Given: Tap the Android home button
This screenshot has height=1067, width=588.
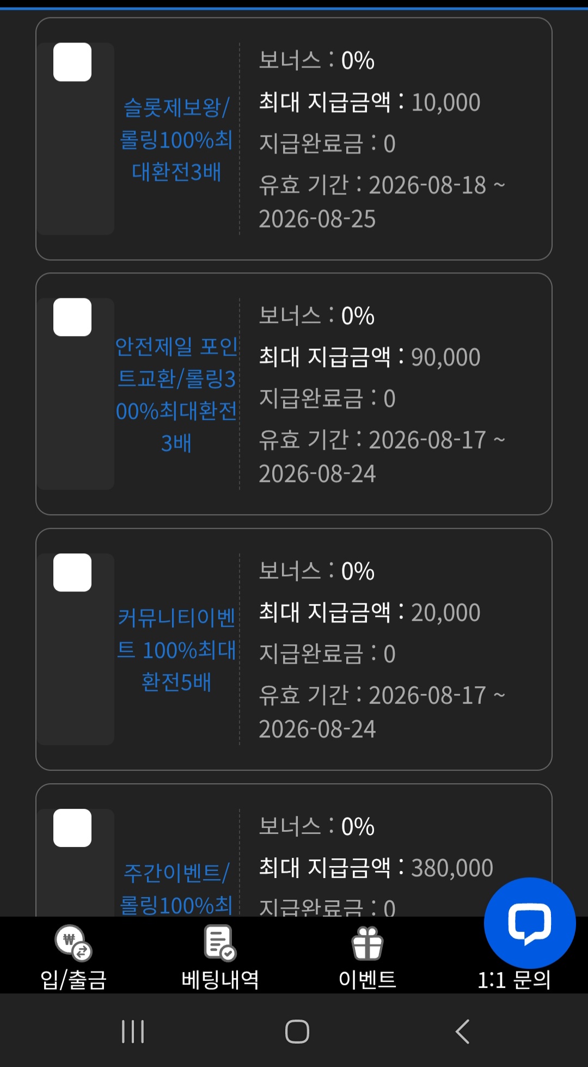Looking at the screenshot, I should click(297, 1031).
